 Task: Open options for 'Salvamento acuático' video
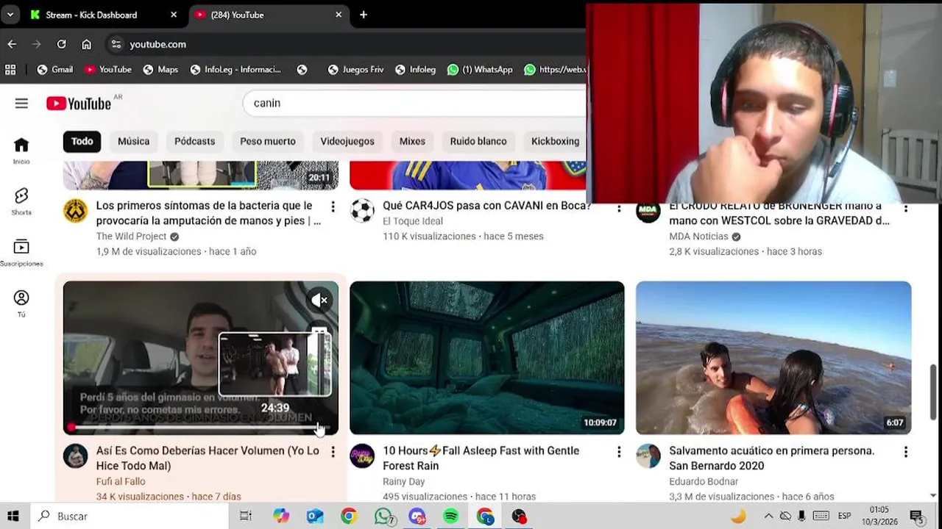(x=906, y=452)
